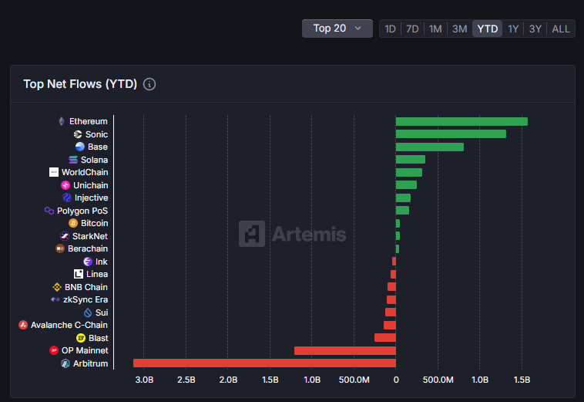
Task: Click the OP Mainnet red icon
Action: [54, 350]
